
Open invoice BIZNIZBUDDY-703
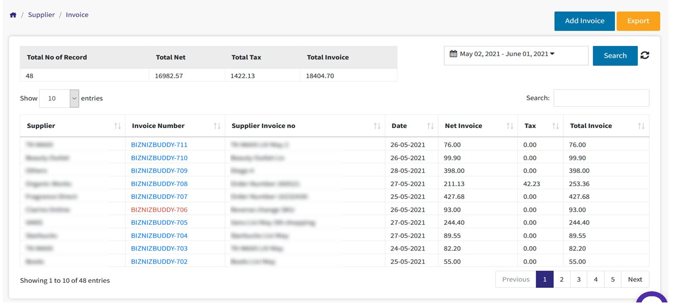pos(159,249)
